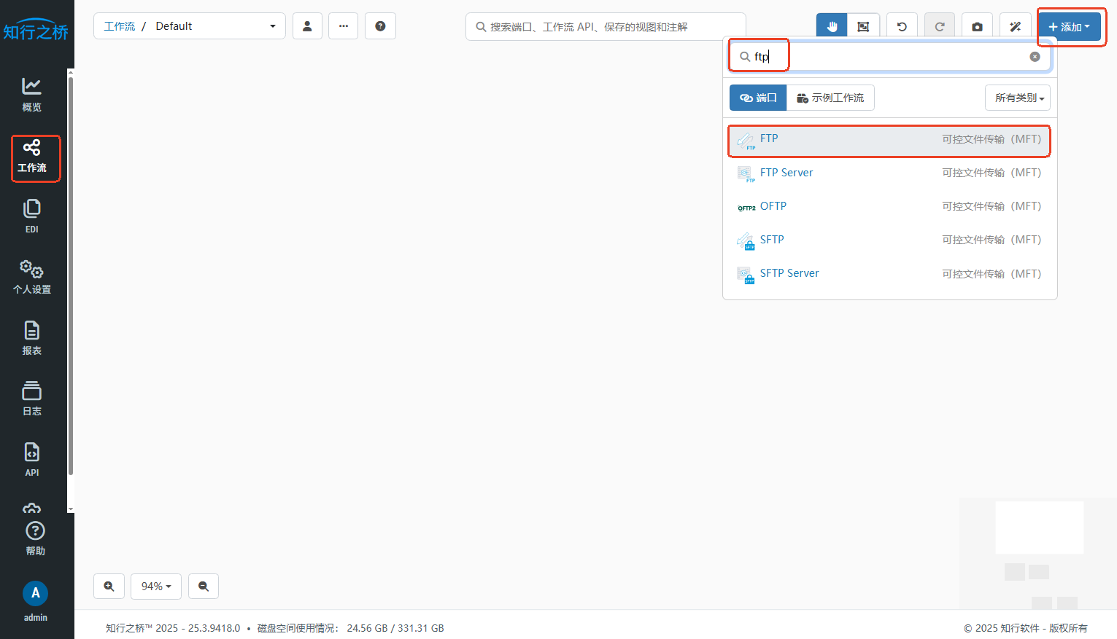The height and width of the screenshot is (639, 1117).
Task: Click the zoom in magnifier button
Action: 109,587
